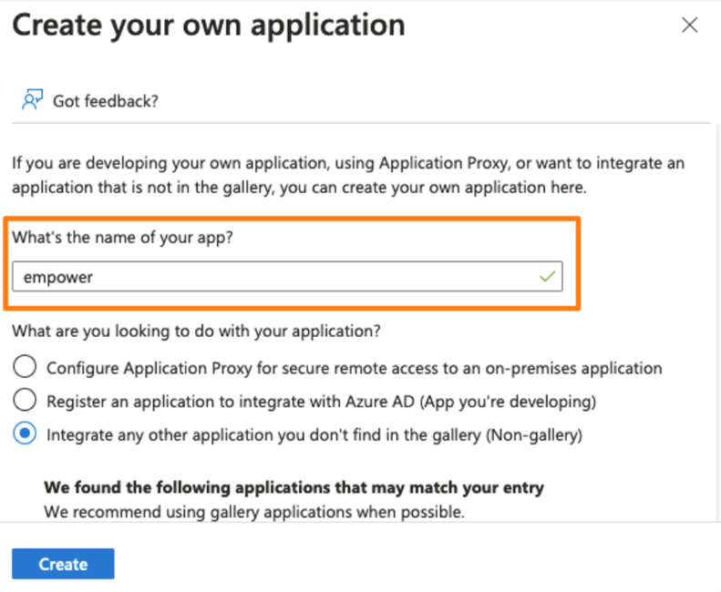Viewport: 721px width, 592px height.
Task: Open the Got feedback? link
Action: (106, 101)
